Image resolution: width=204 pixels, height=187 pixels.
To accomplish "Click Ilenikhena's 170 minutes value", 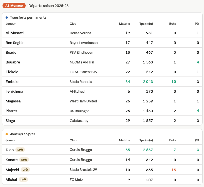I will point(149,91).
